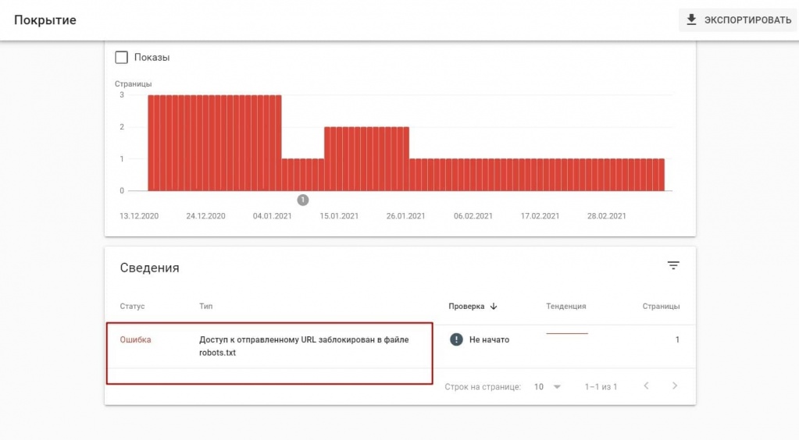Click the first red bar in chart
Screen dimensions: 799x440
pyautogui.click(x=152, y=143)
